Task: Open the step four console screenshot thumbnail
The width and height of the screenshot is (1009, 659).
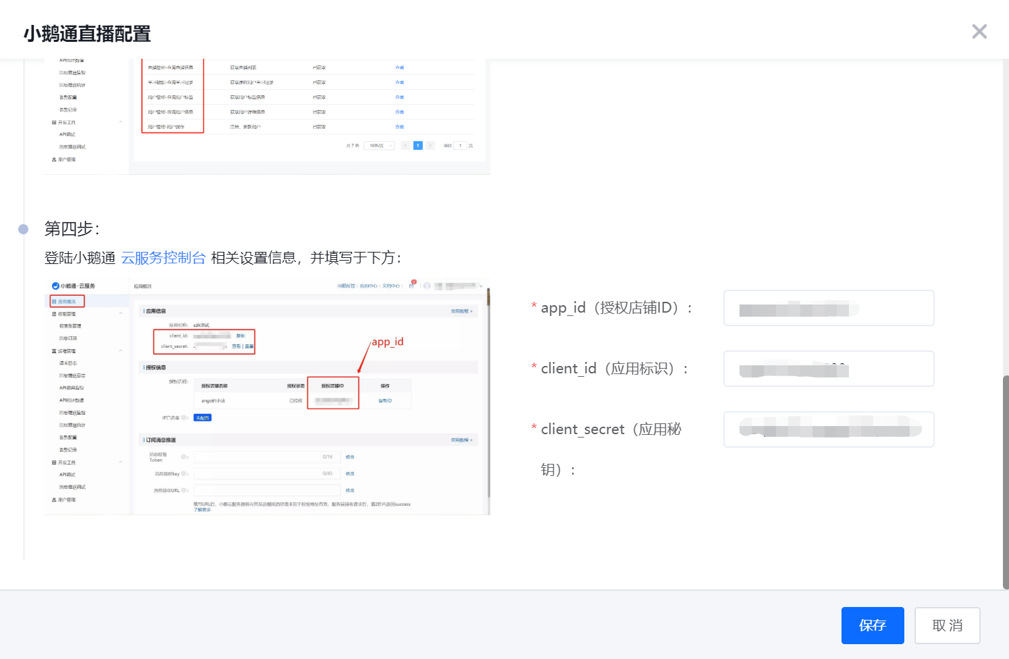Action: 267,398
